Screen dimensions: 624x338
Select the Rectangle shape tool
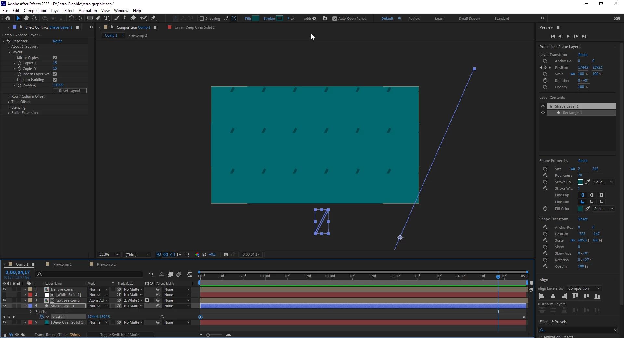tap(90, 18)
